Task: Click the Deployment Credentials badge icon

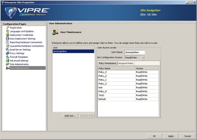Action: [x=8, y=35]
